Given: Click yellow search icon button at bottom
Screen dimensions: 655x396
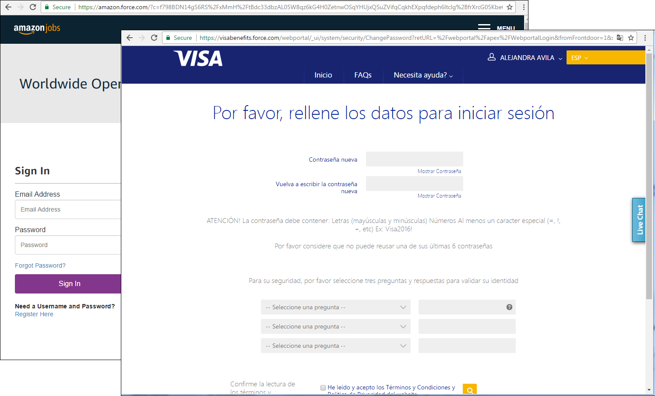Looking at the screenshot, I should [470, 389].
